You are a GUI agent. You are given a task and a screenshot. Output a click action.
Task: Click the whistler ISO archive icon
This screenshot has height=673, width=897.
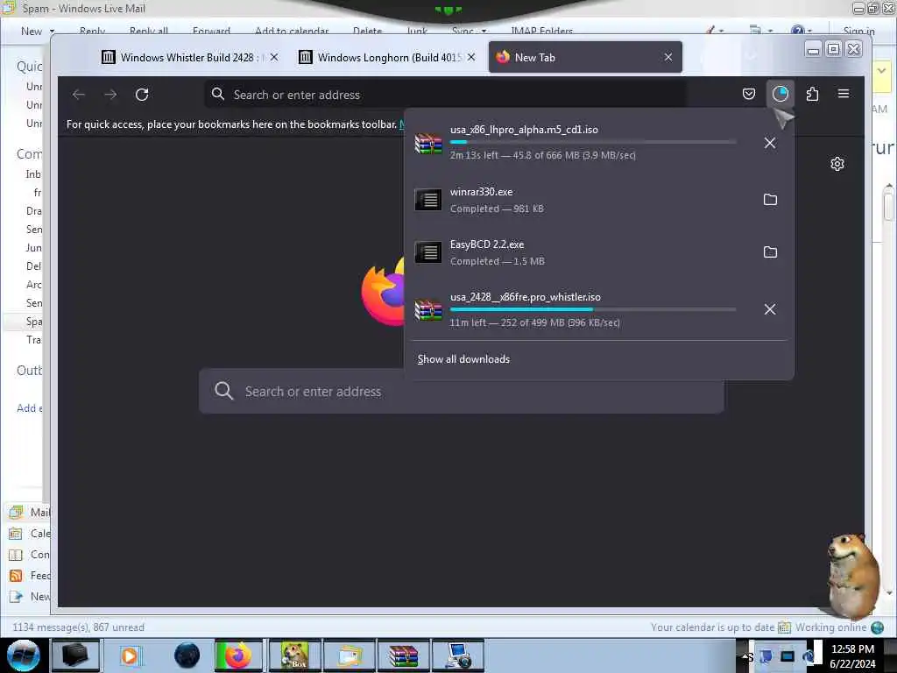[x=428, y=310]
